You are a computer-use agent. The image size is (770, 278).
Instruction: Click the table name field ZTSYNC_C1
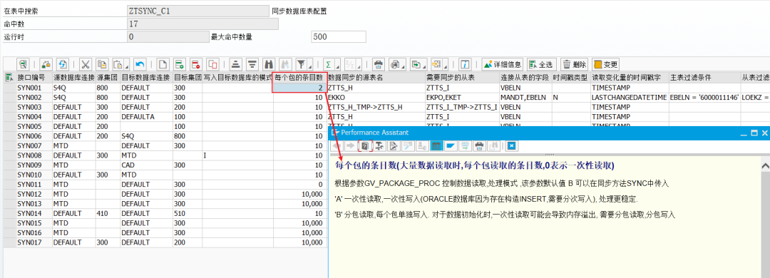coord(197,11)
